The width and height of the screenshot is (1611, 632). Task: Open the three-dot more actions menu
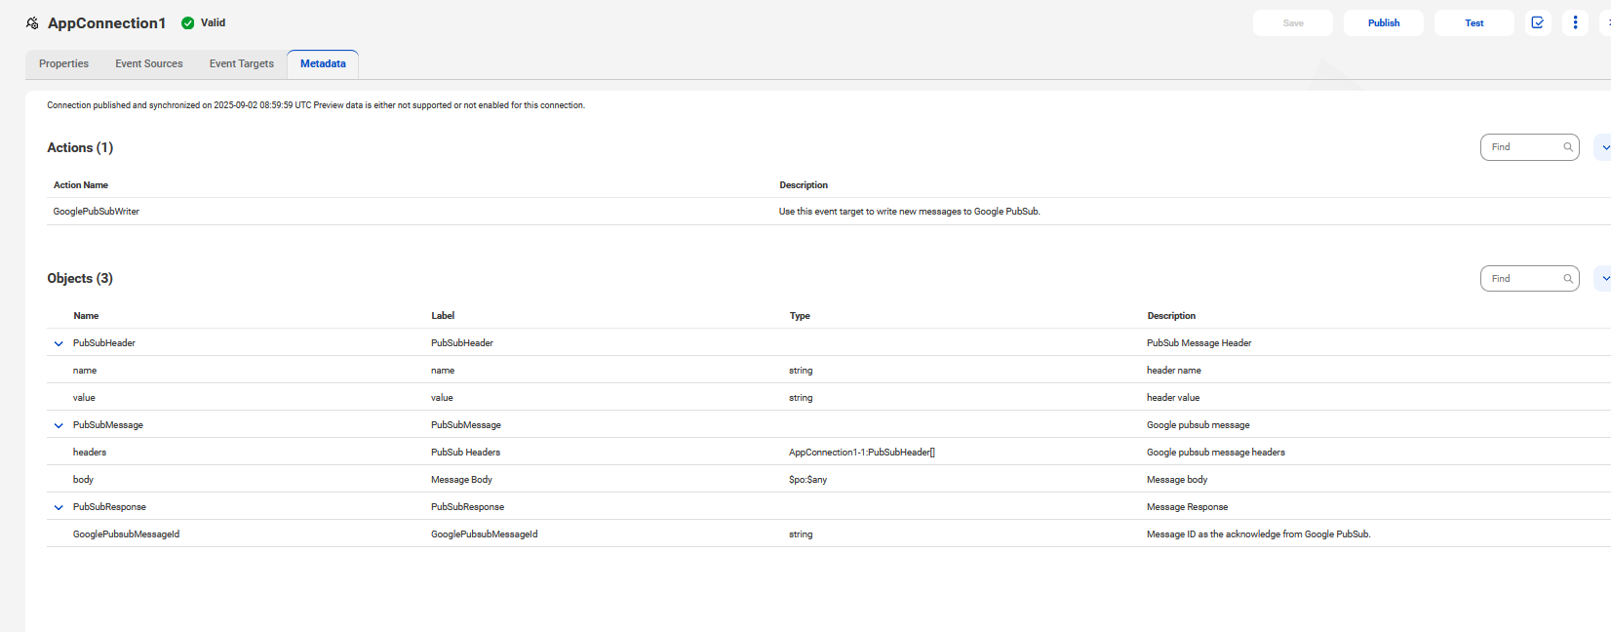pyautogui.click(x=1575, y=22)
